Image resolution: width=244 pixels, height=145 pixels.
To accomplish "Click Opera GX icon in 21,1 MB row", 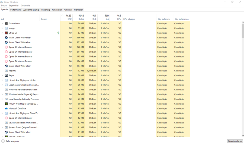I will pyautogui.click(x=6, y=52).
